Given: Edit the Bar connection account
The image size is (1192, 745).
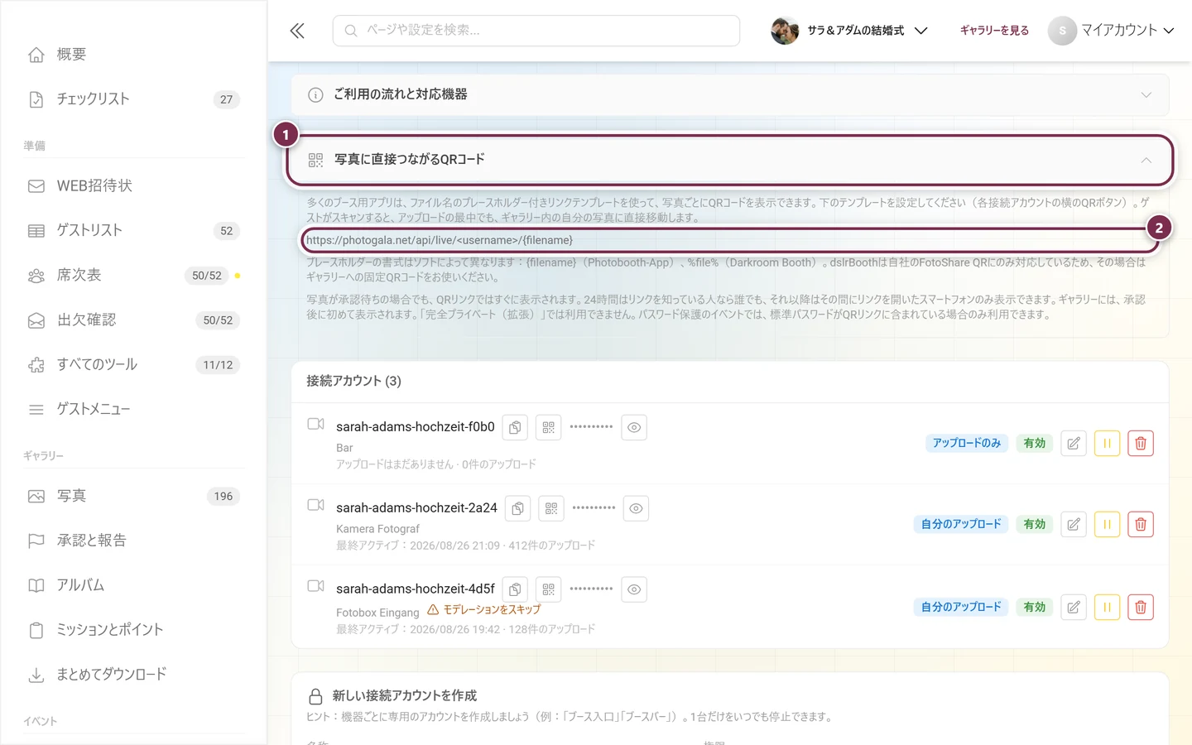Looking at the screenshot, I should pyautogui.click(x=1074, y=443).
